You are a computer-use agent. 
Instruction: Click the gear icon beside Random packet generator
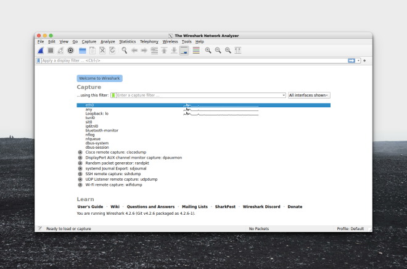pos(80,163)
